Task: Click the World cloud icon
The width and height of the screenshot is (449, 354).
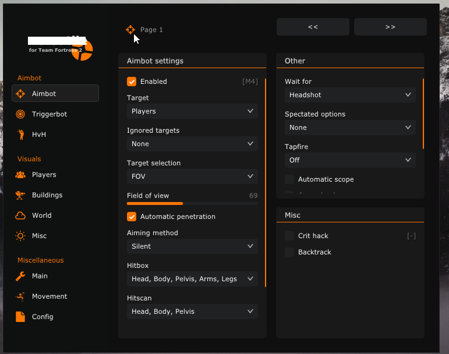Action: [20, 215]
